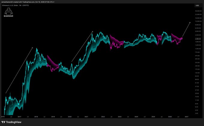The image size is (204, 126).
Task: Click the 37.00 price axis label
Action: pos(197,86)
